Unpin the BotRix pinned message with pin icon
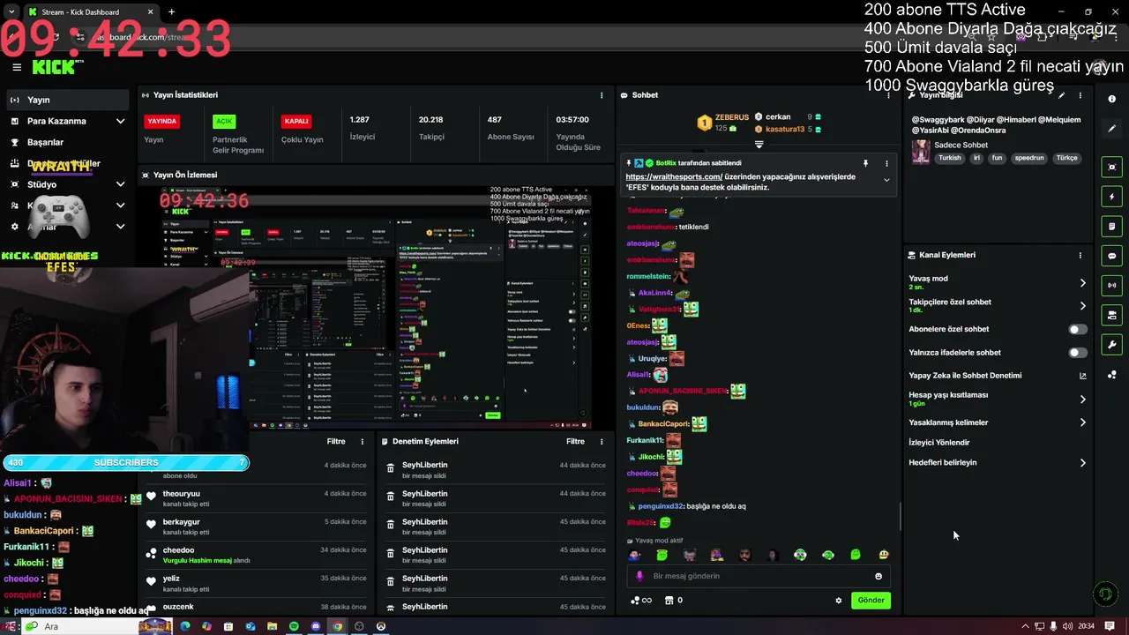Viewport: 1129px width, 635px height. [865, 163]
